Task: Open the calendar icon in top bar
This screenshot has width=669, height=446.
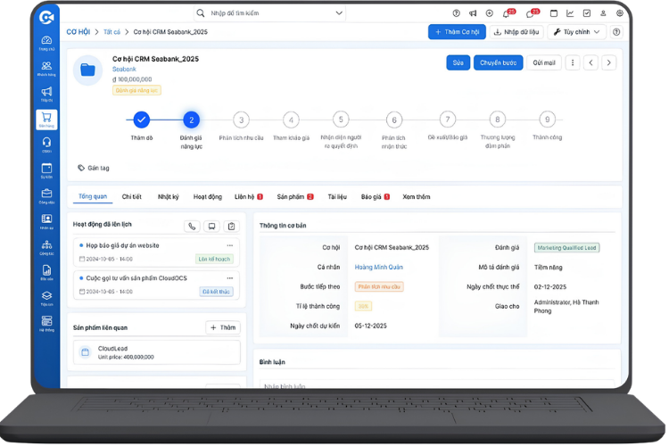Action: (553, 13)
